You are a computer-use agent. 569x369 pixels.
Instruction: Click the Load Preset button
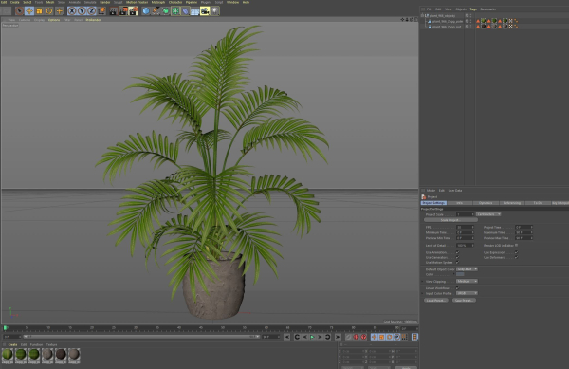coord(436,301)
